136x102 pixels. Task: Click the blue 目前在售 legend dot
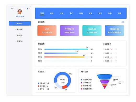click(38, 83)
